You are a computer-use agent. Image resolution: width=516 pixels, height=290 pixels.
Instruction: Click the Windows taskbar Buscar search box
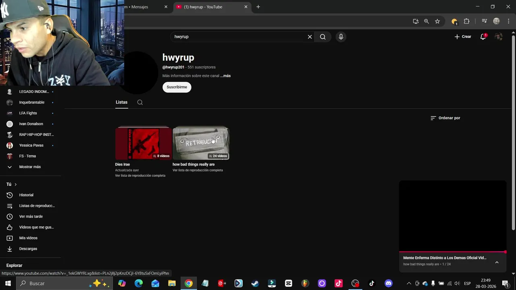(x=64, y=284)
